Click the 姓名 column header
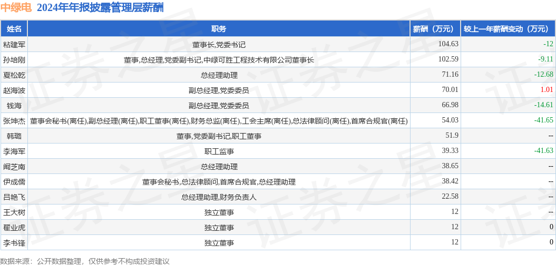556x266 pixels. [x=14, y=29]
